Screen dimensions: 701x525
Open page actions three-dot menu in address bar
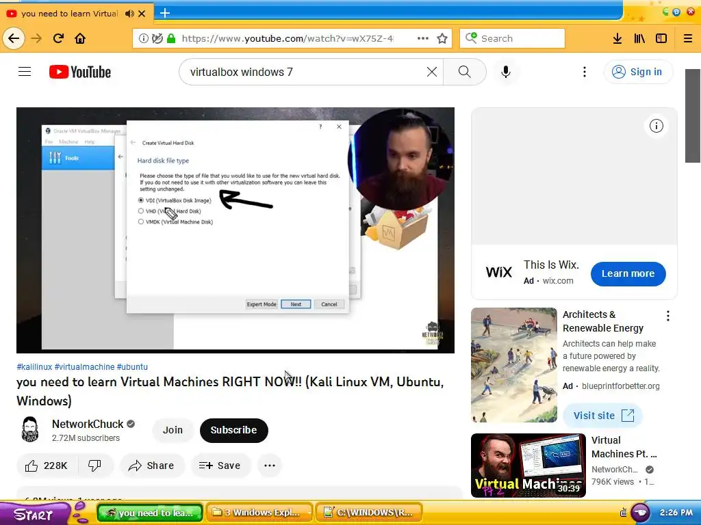[423, 38]
